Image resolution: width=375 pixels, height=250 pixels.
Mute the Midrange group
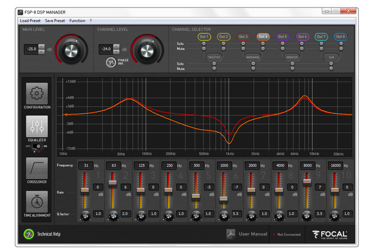pyautogui.click(x=253, y=69)
